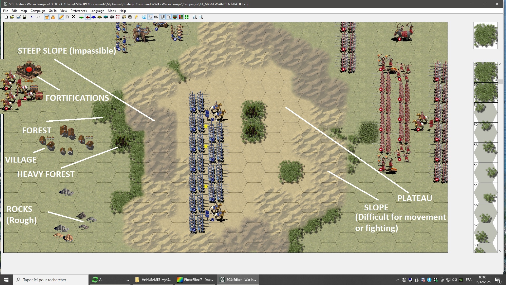Open the FRA language selector
Viewport: 506px width, 285px height.
coord(469,280)
